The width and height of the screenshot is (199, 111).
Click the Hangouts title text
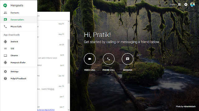click(x=17, y=6)
